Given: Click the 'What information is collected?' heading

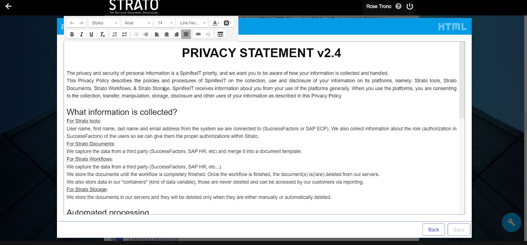Looking at the screenshot, I should 122,112.
